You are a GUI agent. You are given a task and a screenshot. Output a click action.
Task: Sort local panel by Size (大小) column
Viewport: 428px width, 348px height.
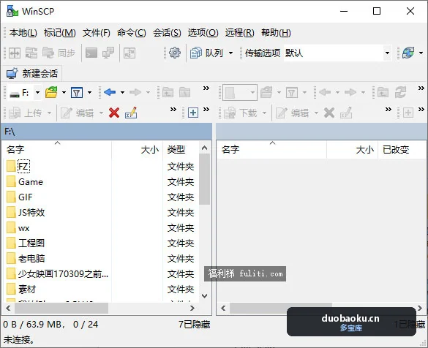pyautogui.click(x=138, y=149)
